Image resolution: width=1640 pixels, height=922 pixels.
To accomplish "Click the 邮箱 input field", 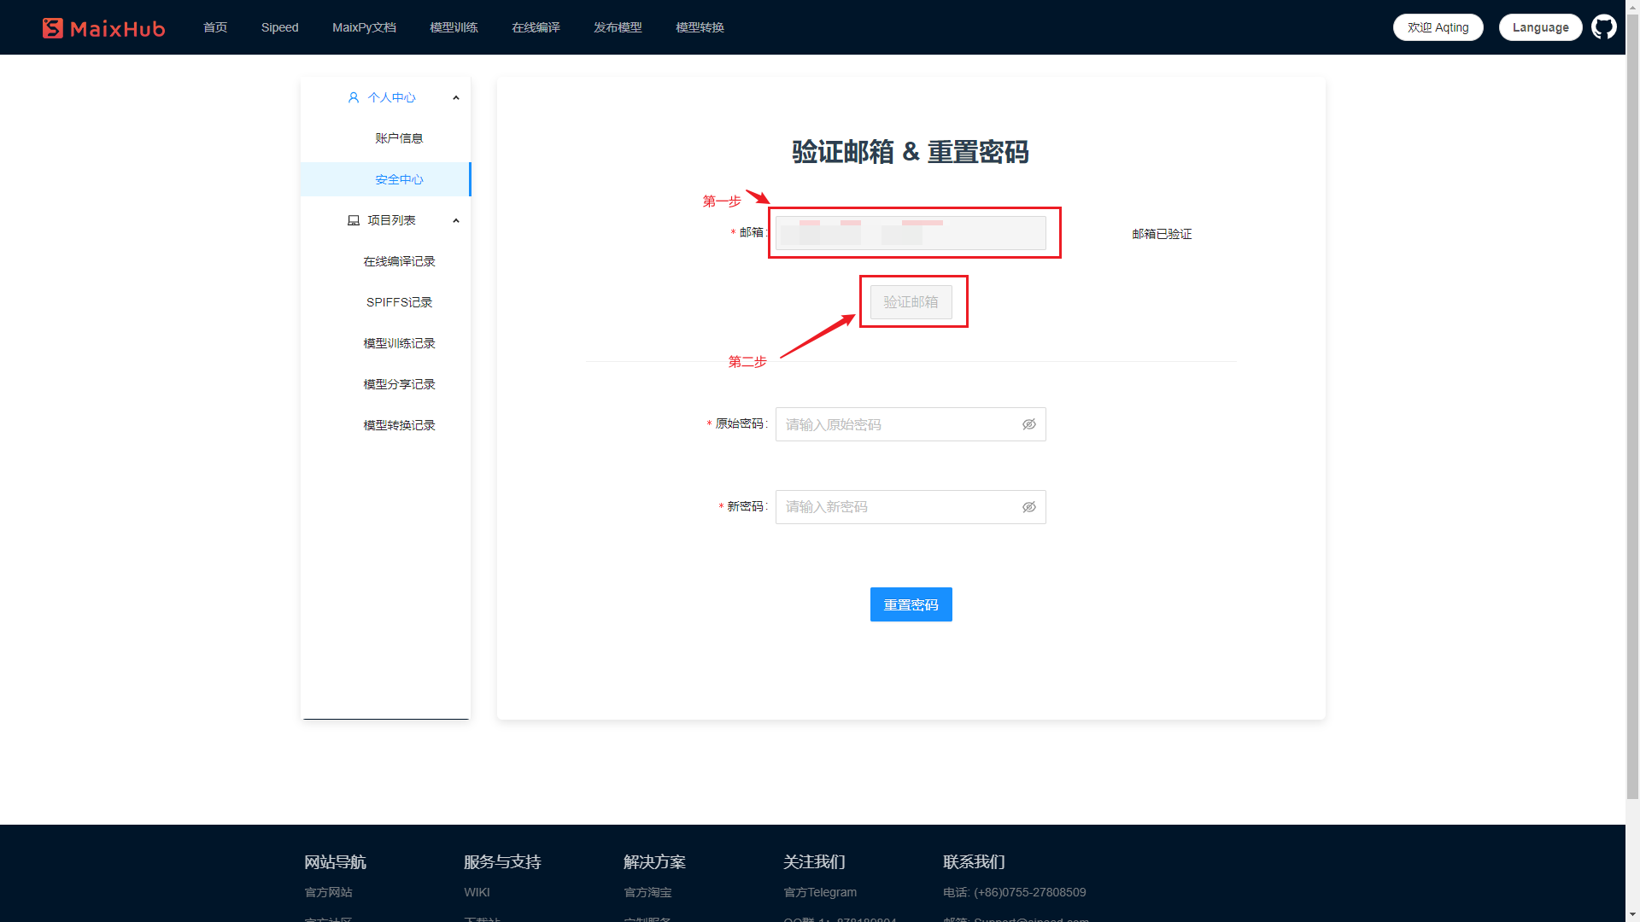I will (x=911, y=233).
